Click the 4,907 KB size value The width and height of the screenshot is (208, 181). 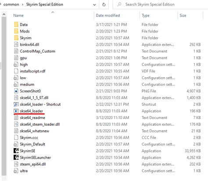click(x=194, y=91)
